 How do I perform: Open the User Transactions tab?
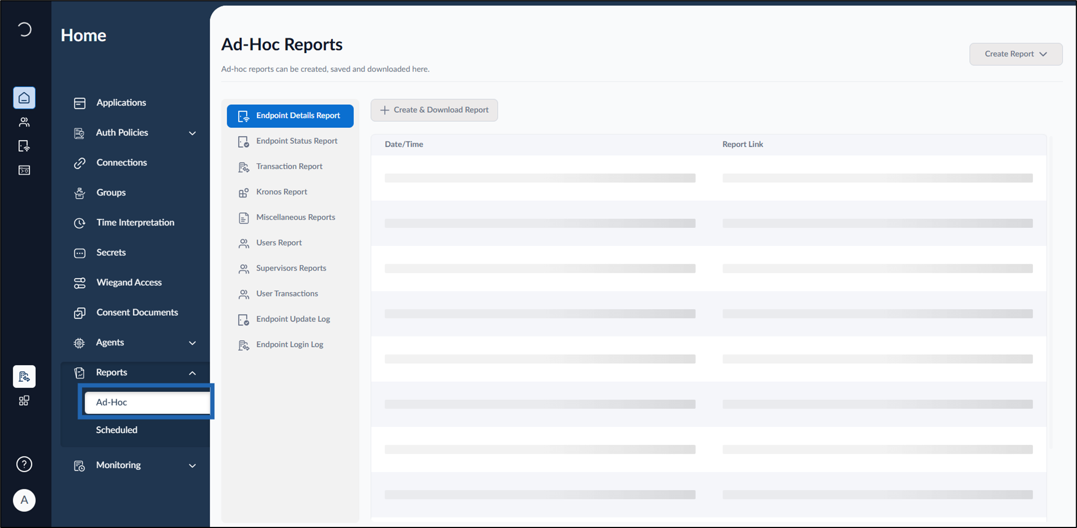(x=290, y=294)
